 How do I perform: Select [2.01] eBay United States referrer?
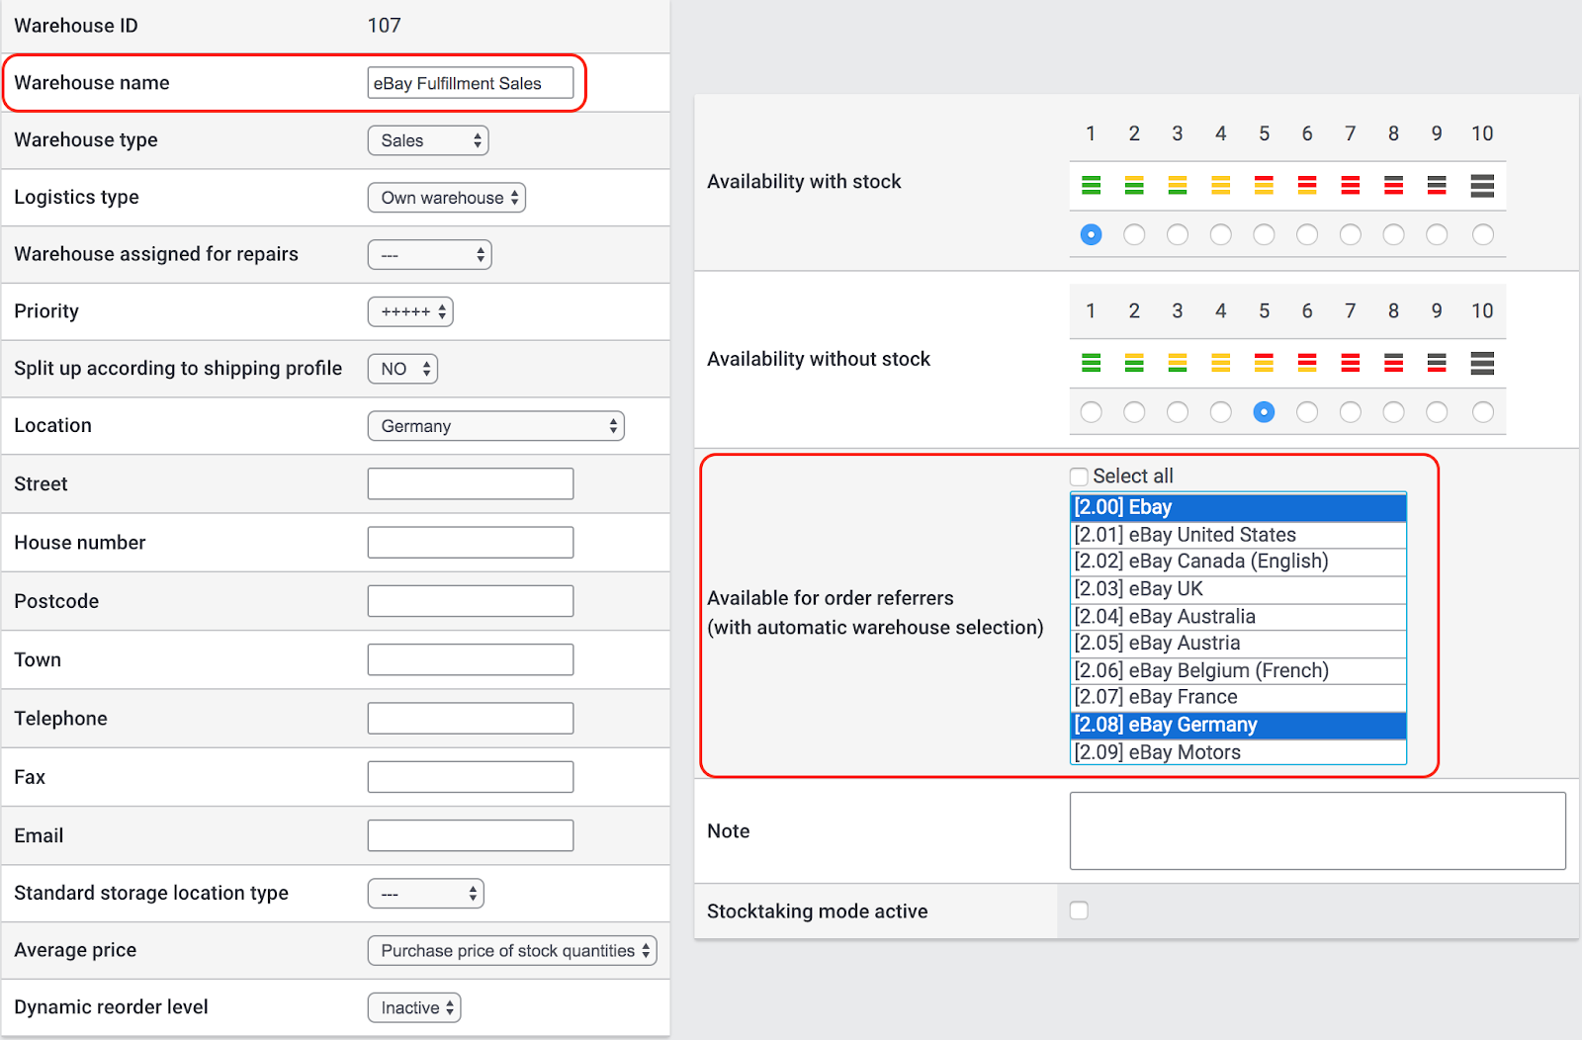(x=1238, y=535)
